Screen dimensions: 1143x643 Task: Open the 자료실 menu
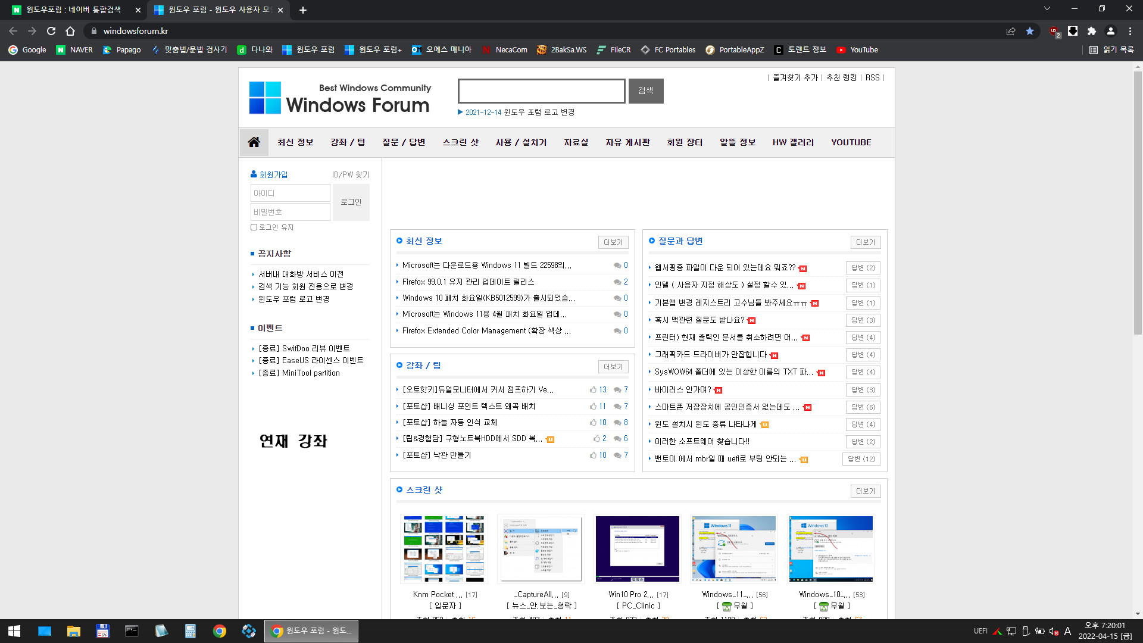tap(576, 142)
